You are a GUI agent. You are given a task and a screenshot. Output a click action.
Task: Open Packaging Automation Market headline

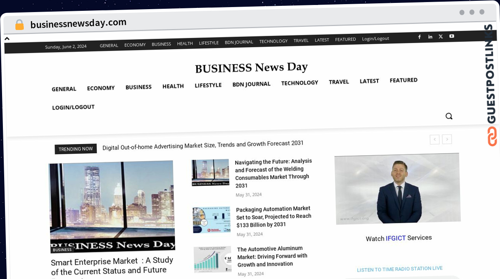click(x=274, y=217)
